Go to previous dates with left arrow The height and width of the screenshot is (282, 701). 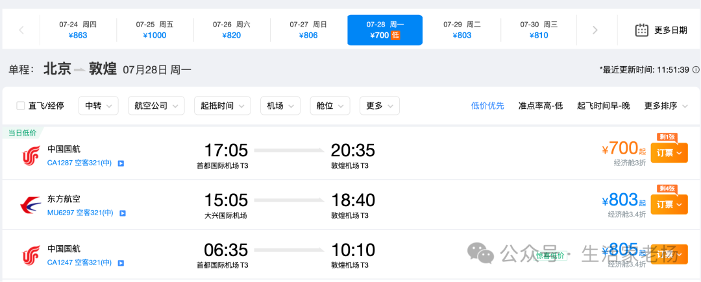click(21, 30)
